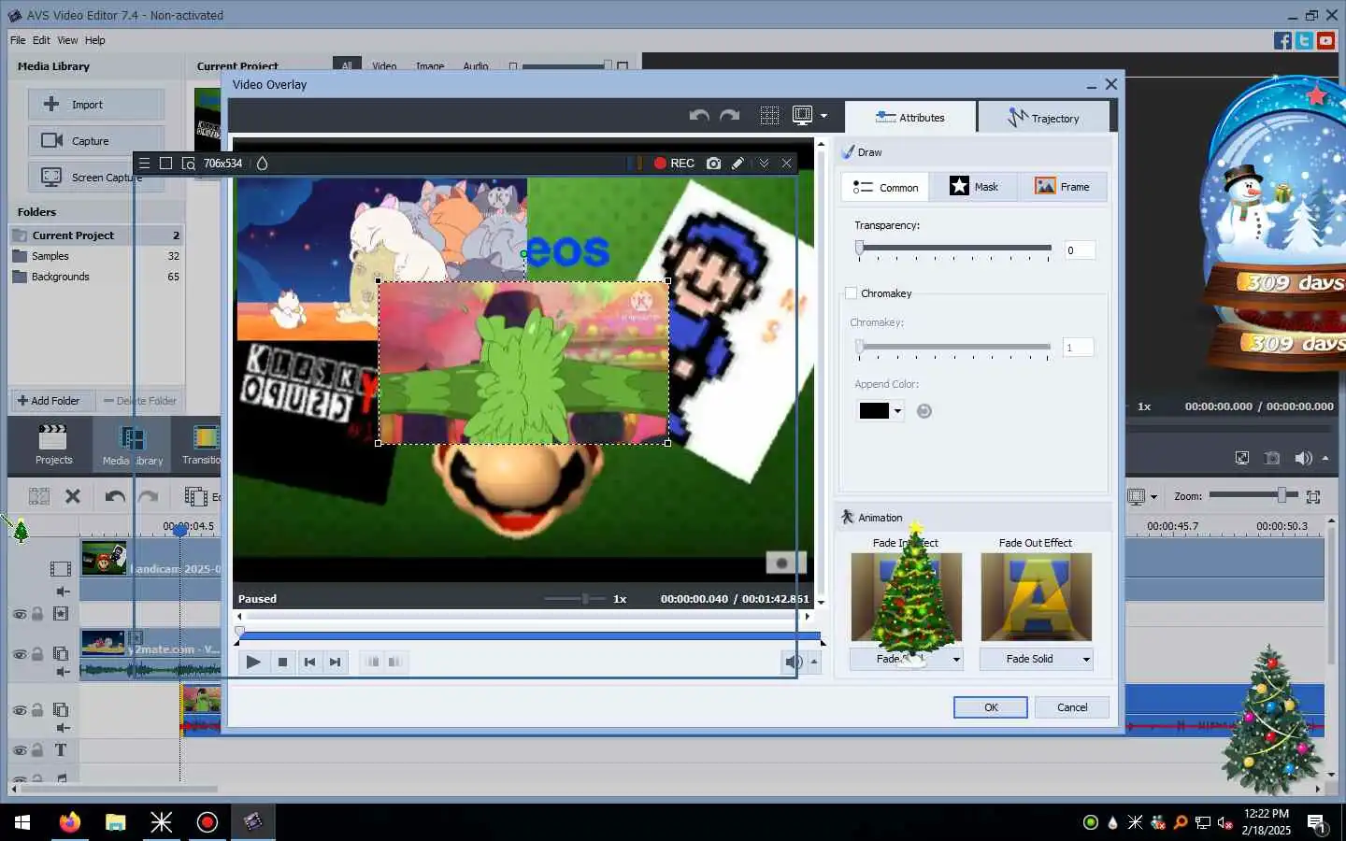Click the Bandicam water drop icon
The width and height of the screenshot is (1346, 841).
[x=263, y=163]
